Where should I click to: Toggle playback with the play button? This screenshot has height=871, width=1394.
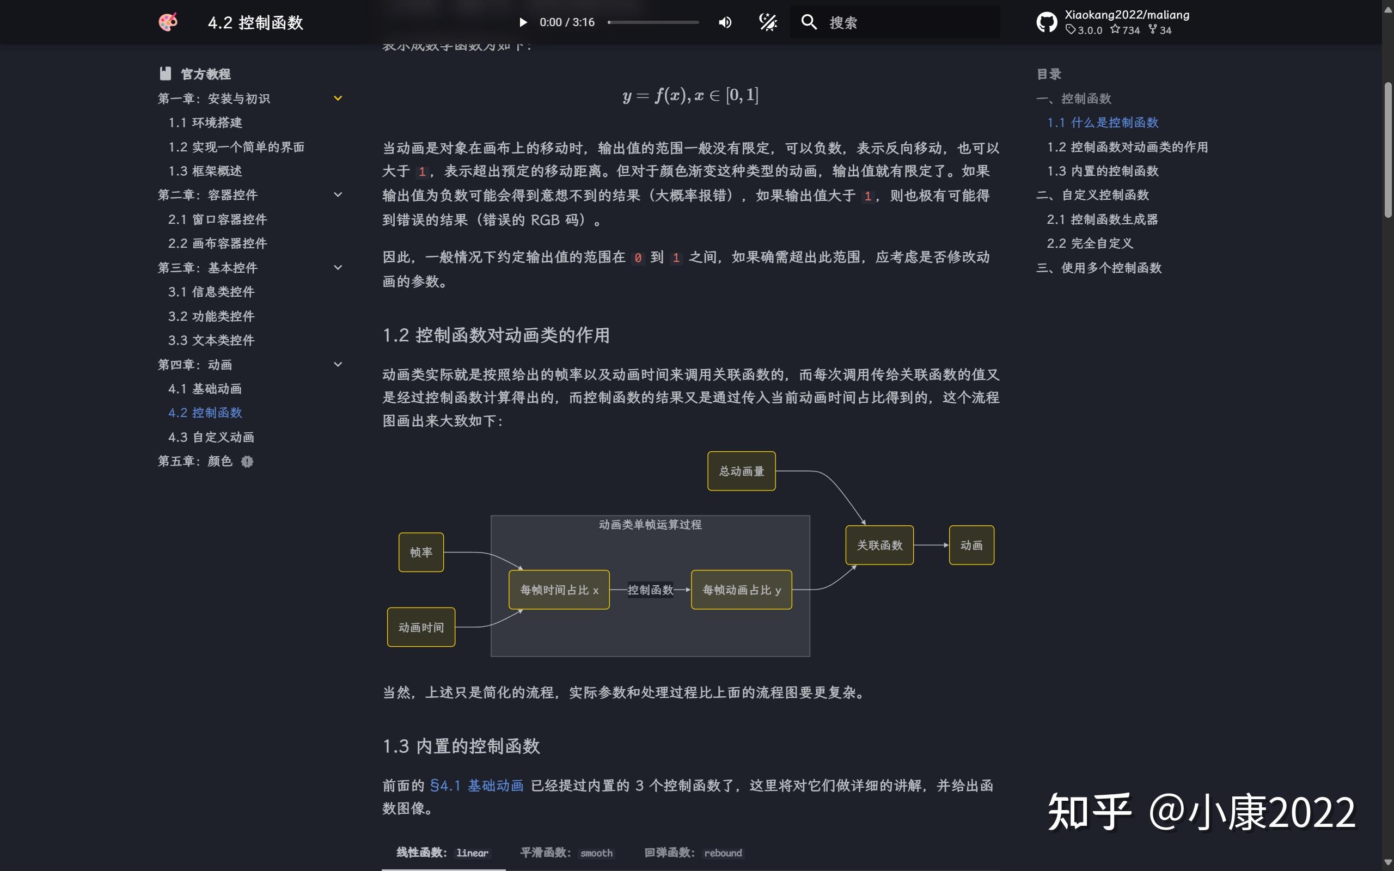[523, 22]
